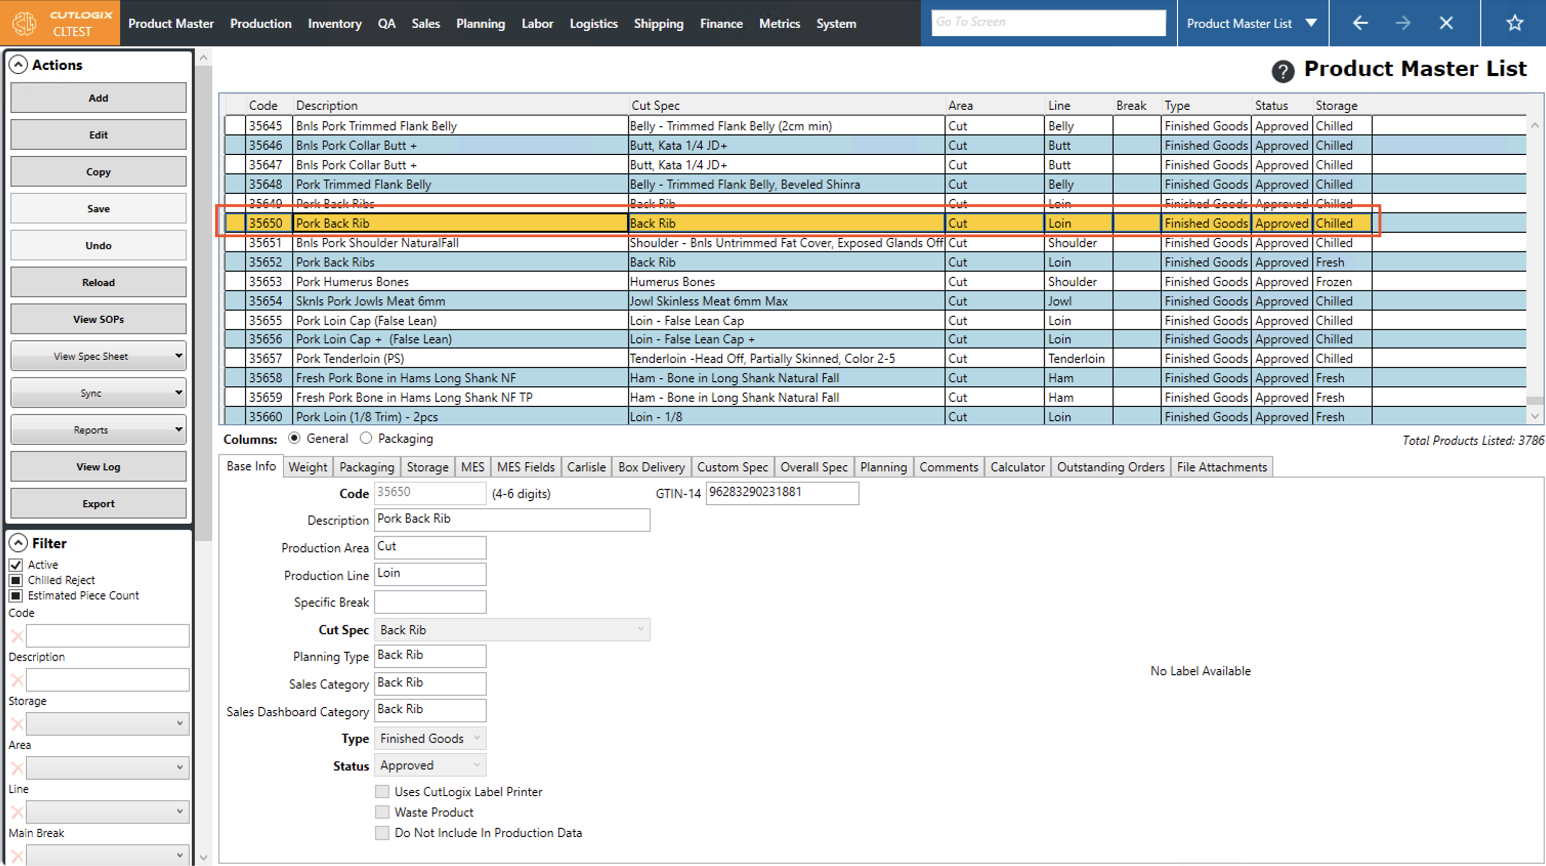Clear the Code filter red X
Viewport: 1546px width, 866px height.
click(17, 636)
